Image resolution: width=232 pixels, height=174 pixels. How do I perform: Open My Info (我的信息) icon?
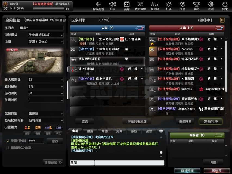pyautogui.click(x=140, y=6)
